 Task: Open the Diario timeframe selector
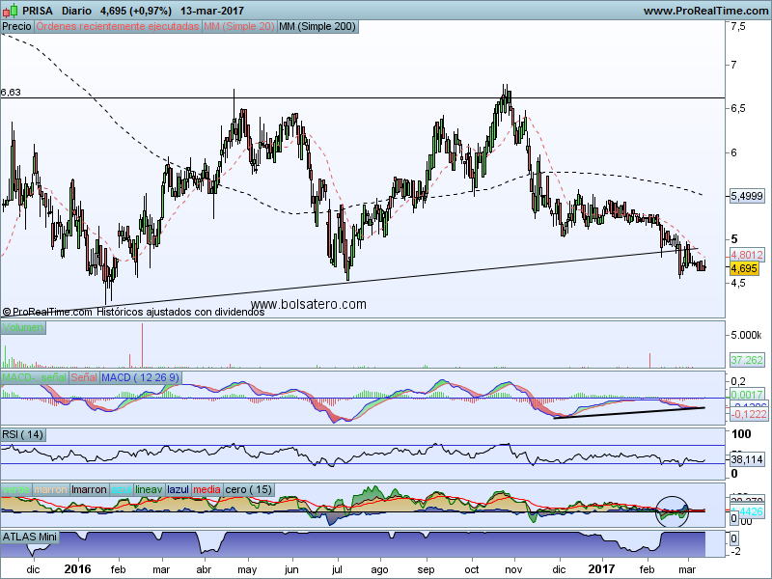click(78, 11)
